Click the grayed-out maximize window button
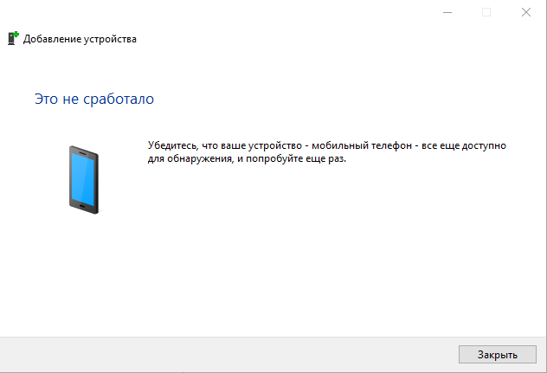The height and width of the screenshot is (373, 547). [x=486, y=12]
